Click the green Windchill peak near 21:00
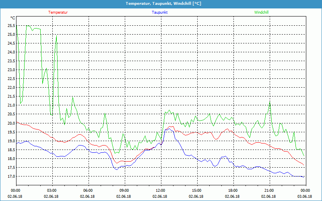This screenshot has height=201, width=322. pyautogui.click(x=270, y=102)
